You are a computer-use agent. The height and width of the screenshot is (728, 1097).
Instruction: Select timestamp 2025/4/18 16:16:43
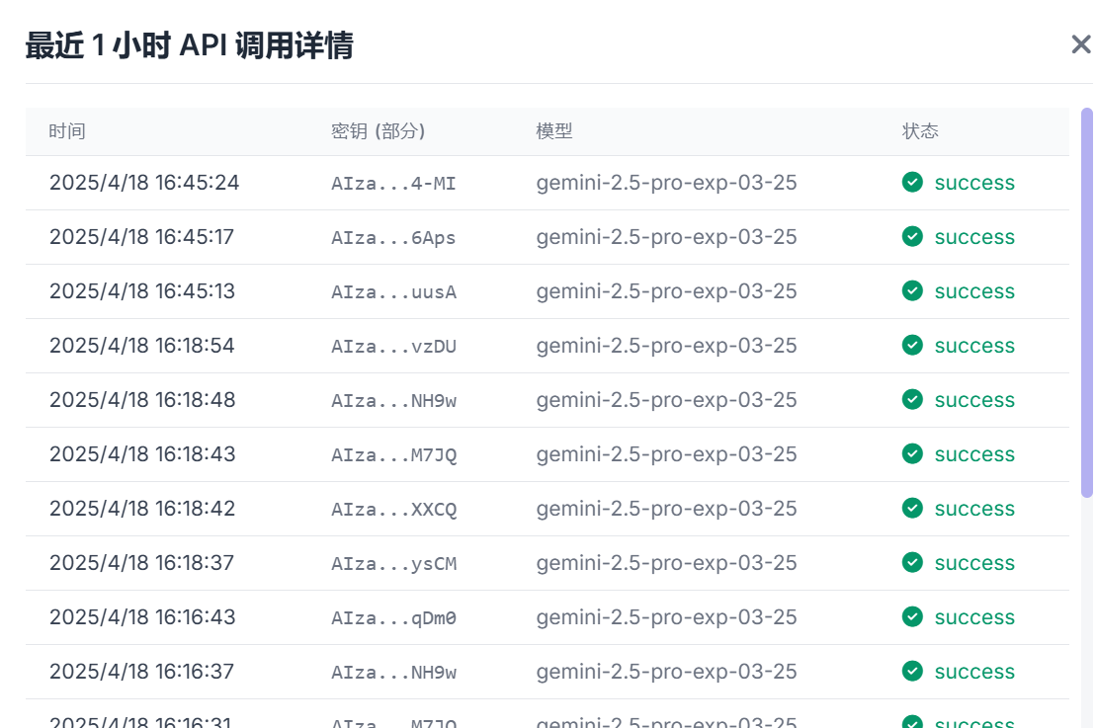142,616
